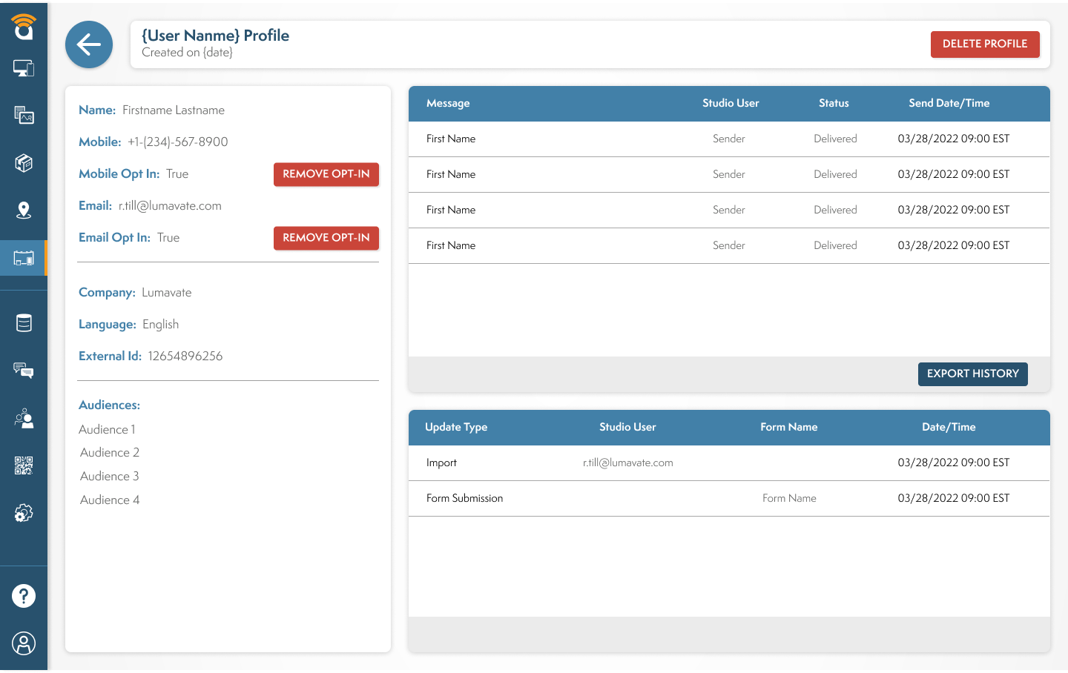The image size is (1068, 673).
Task: Click the Form Name column header
Action: [x=789, y=427]
